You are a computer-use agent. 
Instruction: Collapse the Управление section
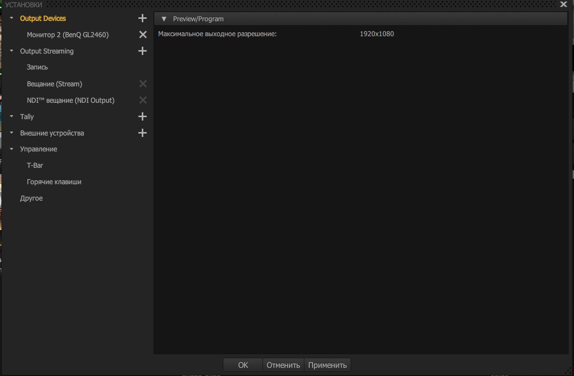pos(12,149)
